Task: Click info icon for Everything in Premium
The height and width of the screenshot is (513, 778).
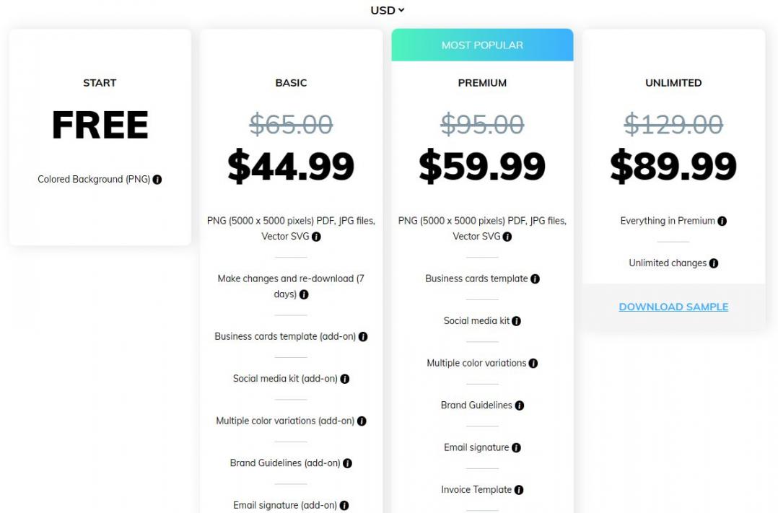Action: point(722,222)
